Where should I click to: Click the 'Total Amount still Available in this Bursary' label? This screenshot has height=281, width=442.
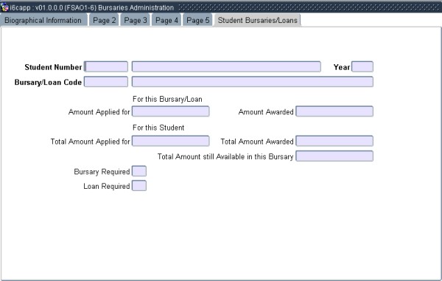225,156
